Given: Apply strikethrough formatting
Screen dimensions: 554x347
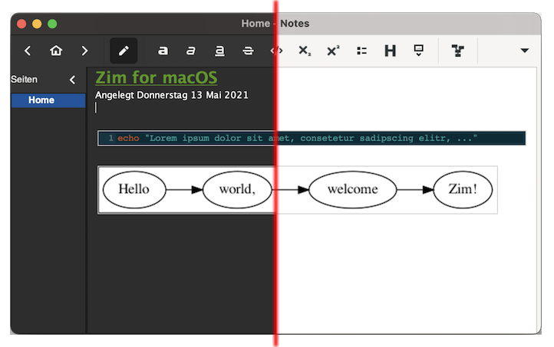Looking at the screenshot, I should click(x=248, y=51).
